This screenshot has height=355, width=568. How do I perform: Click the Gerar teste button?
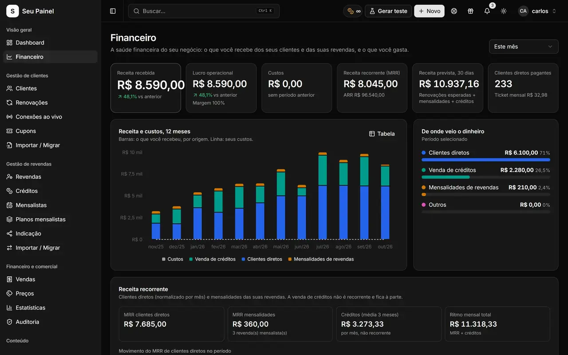388,11
